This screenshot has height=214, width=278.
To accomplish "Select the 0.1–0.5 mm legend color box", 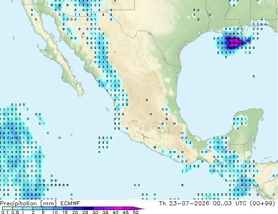I will tap(7, 208).
